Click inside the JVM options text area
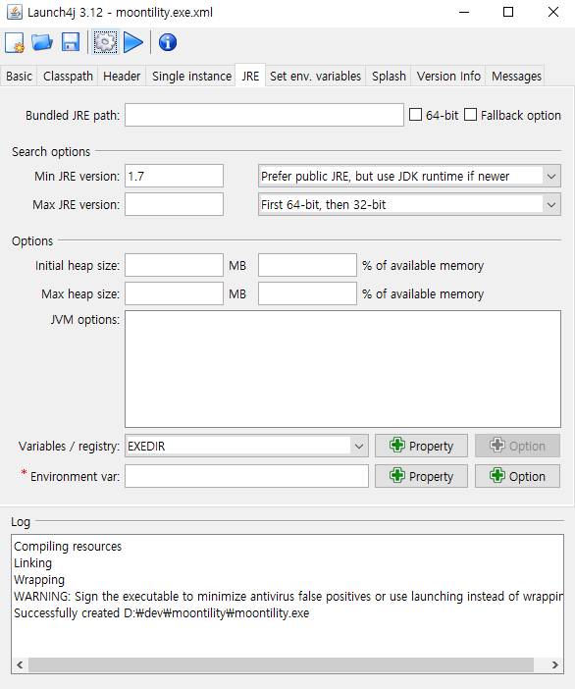Screen dimensions: 575x689 [x=342, y=369]
